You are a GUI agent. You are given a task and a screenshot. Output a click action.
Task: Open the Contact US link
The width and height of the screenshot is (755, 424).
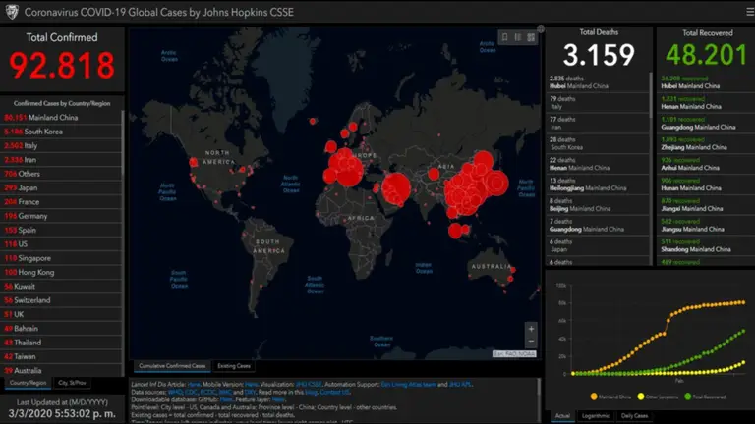pos(334,393)
